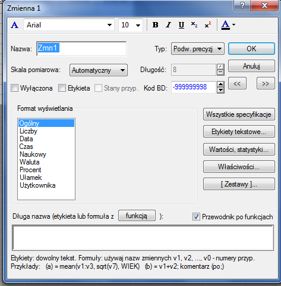The image size is (281, 286).
Task: Decrease the Długość value with down arrow
Action: click(x=220, y=73)
